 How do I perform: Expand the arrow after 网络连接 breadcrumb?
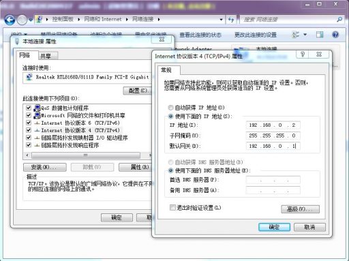click(159, 20)
